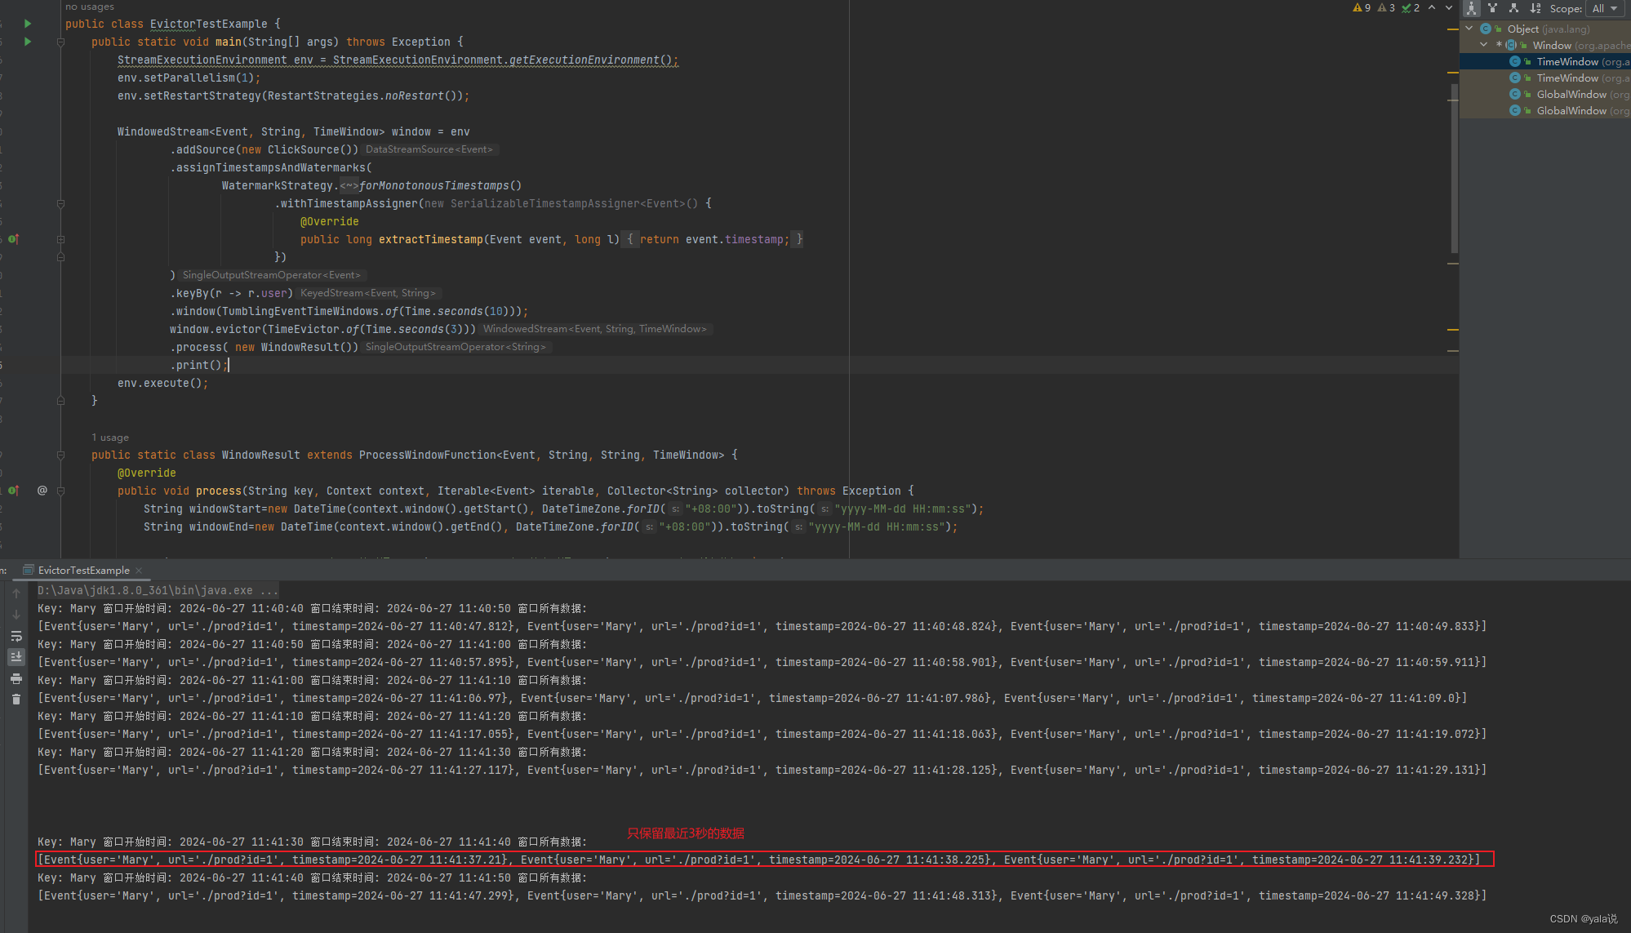1631x933 pixels.
Task: Show subtypes hierarchy icon
Action: click(x=1513, y=8)
